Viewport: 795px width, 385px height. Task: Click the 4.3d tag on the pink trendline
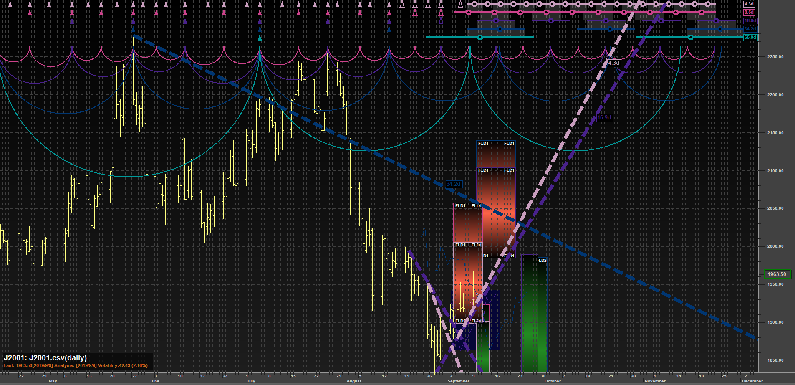(x=614, y=63)
